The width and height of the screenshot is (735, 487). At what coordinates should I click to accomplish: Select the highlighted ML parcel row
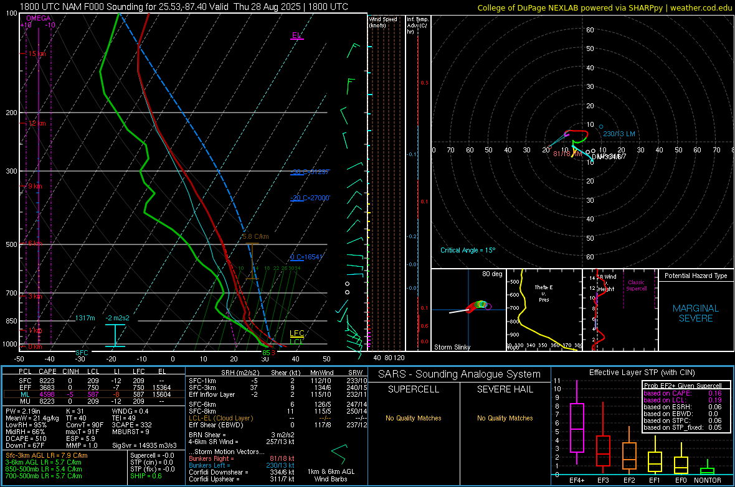(x=94, y=394)
